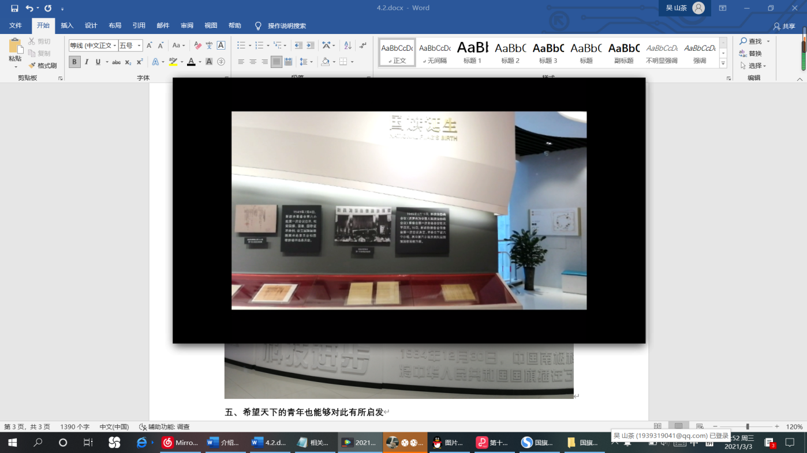Open the Windows taskbar search
Image resolution: width=807 pixels, height=453 pixels.
[x=38, y=443]
